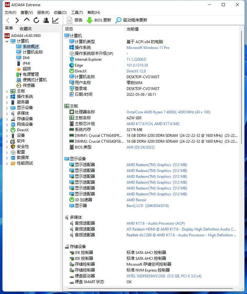Open the 报告(R) menu
Screen dimensions: 247x294
tap(43, 12)
